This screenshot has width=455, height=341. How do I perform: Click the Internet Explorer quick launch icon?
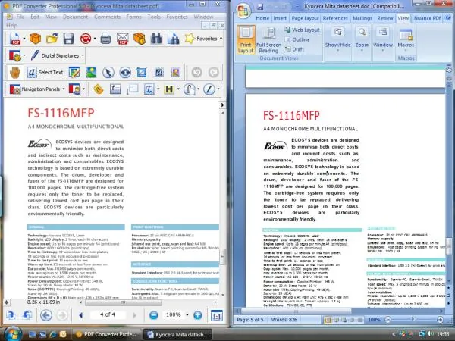[x=53, y=334]
